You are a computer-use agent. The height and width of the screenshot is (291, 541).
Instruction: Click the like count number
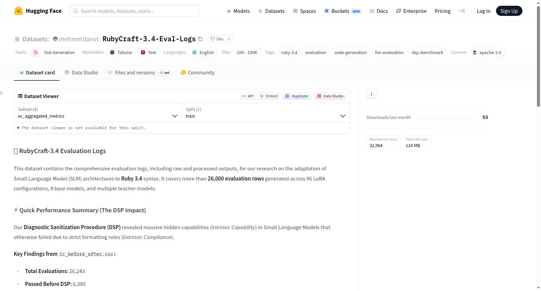[x=229, y=39]
